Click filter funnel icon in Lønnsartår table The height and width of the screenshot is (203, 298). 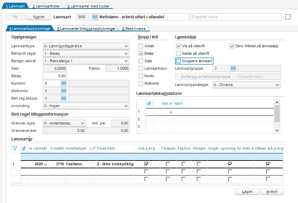coord(15,148)
